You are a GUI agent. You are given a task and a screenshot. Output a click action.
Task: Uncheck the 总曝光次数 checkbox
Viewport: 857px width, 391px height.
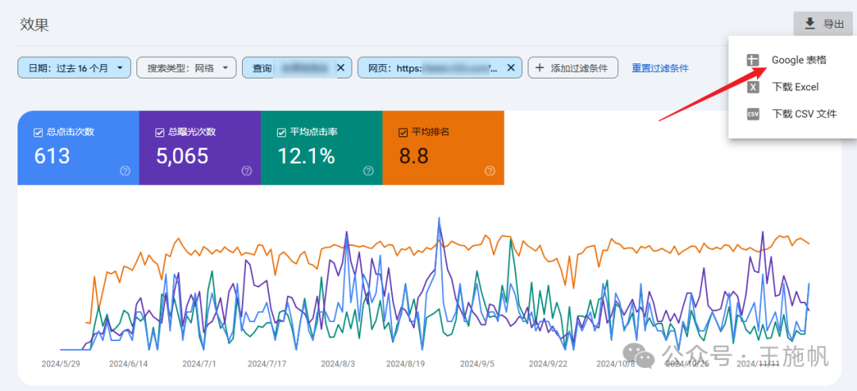coord(160,132)
